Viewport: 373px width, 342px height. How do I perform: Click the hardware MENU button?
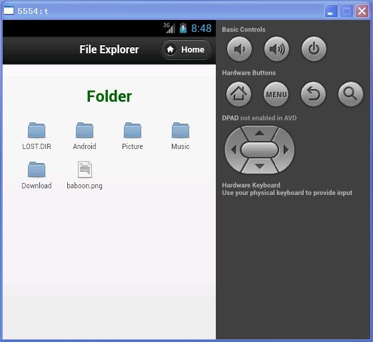pos(276,94)
